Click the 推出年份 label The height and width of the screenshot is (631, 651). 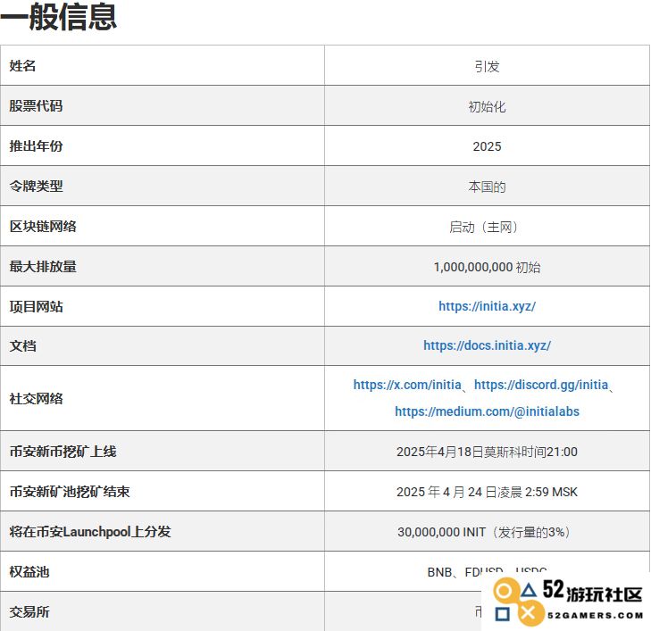(x=36, y=146)
